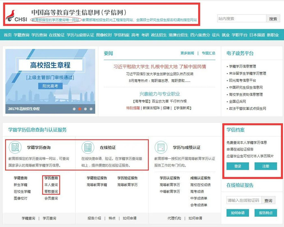Open 图像校对 navigation item
This screenshot has width=284, height=227.
pos(104,35)
